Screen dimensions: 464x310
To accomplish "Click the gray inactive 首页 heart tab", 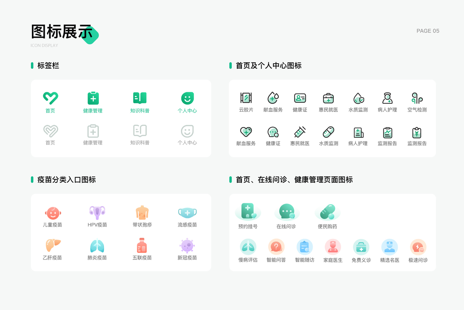I will click(50, 131).
